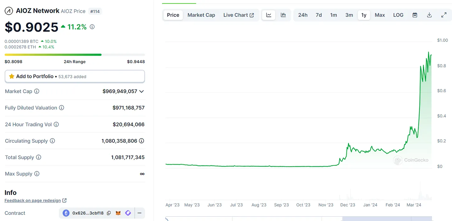
Task: Show Total Supply info icon
Action: tap(38, 157)
